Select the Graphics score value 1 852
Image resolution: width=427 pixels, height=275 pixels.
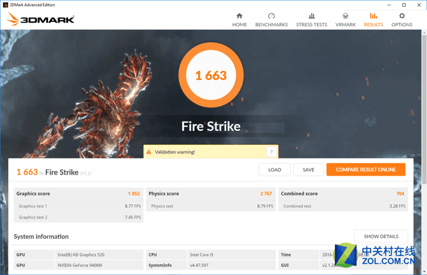coord(133,194)
